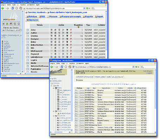Sort by logradouro column header

[106, 88]
